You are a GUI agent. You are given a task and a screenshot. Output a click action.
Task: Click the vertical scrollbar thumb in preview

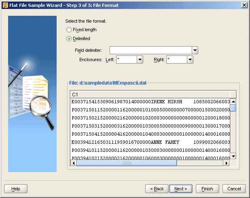click(x=233, y=108)
